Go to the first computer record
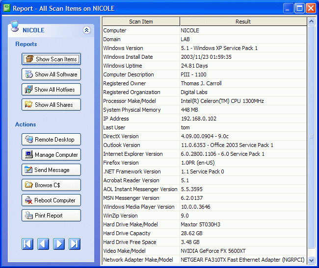This screenshot has height=268, width=319. pos(27,244)
